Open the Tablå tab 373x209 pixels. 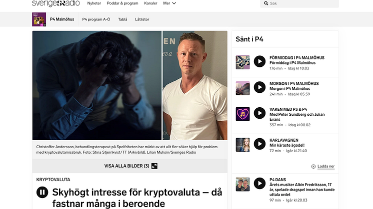(122, 19)
